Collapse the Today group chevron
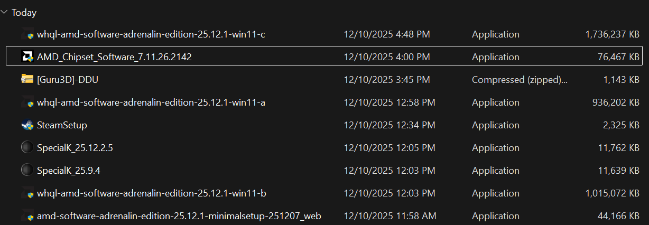This screenshot has height=225, width=649. [x=5, y=12]
